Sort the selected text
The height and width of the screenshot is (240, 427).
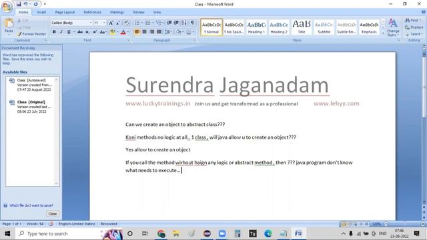click(184, 23)
